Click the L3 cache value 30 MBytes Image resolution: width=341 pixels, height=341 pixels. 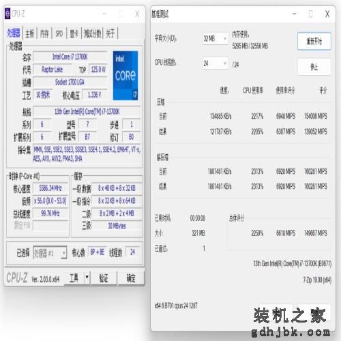pos(117,226)
